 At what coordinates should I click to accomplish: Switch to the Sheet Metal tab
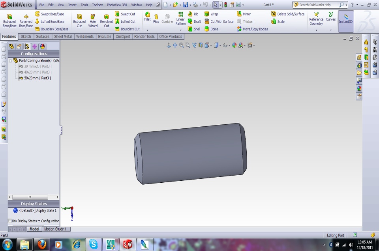coord(63,37)
